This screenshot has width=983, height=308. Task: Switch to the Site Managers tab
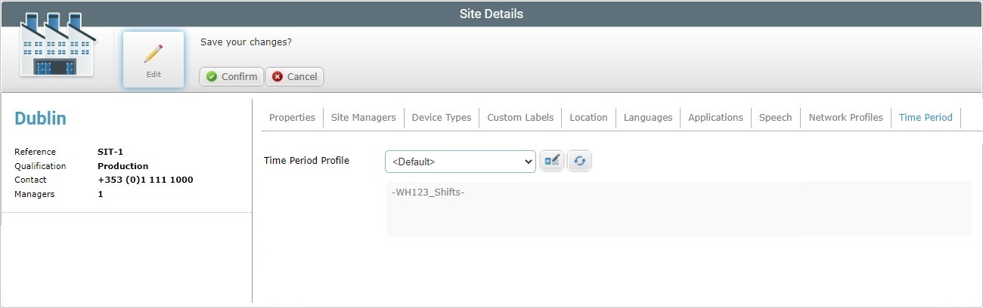click(x=364, y=118)
